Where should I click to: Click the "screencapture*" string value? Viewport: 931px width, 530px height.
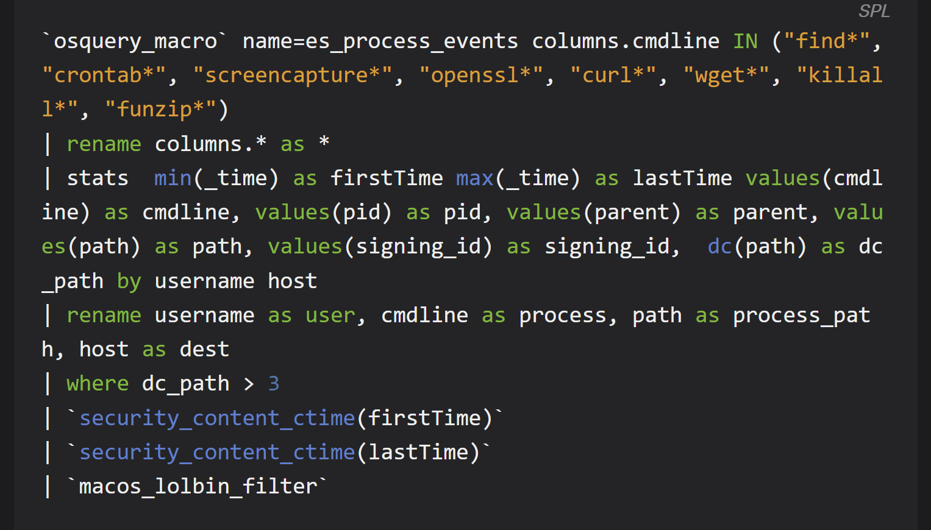(x=292, y=76)
